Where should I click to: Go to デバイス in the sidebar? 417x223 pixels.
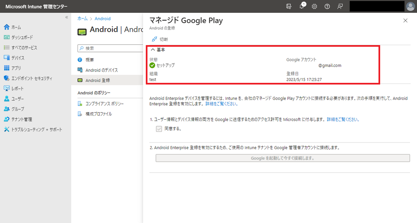tap(18, 58)
